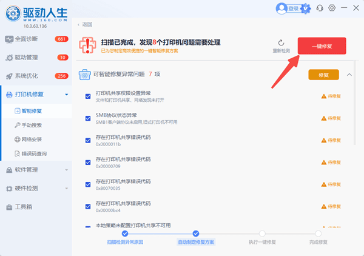Click 本地策略未配置打印机共享不可用 row text
364x256 pixels.
pos(133,225)
